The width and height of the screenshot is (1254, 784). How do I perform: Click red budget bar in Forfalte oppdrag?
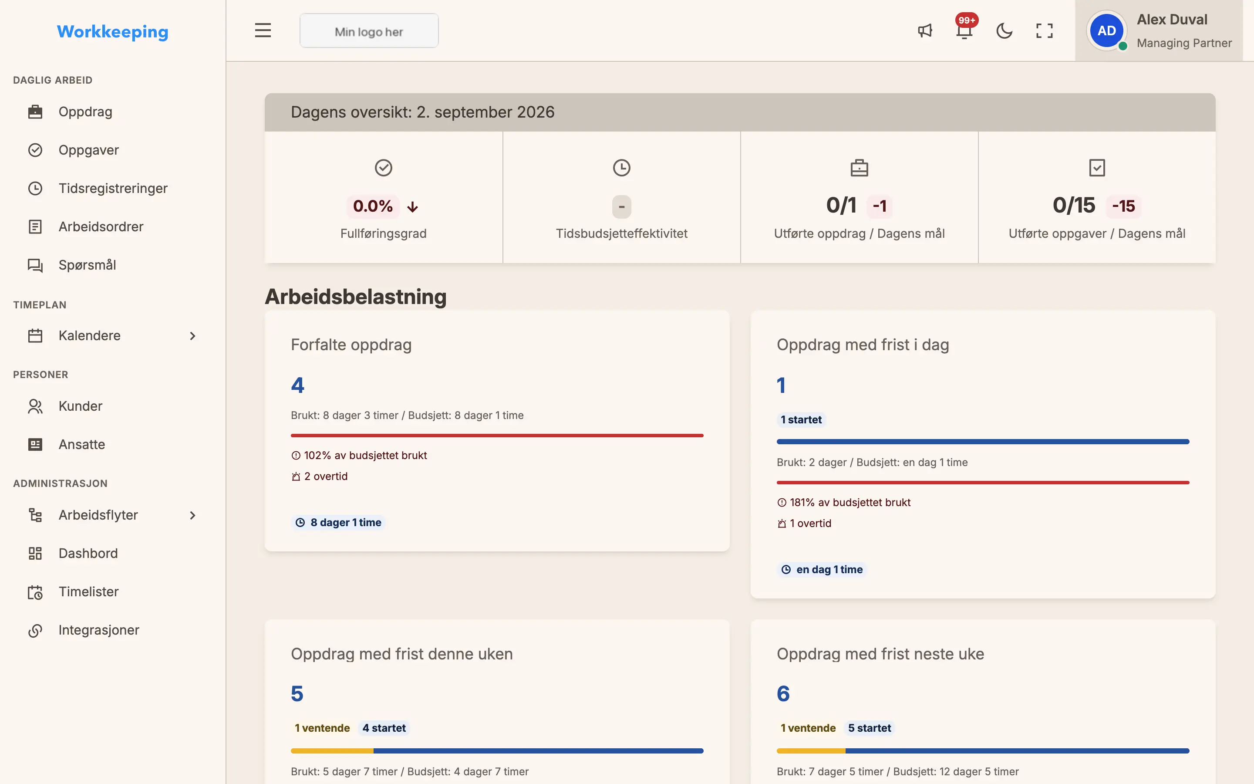497,436
